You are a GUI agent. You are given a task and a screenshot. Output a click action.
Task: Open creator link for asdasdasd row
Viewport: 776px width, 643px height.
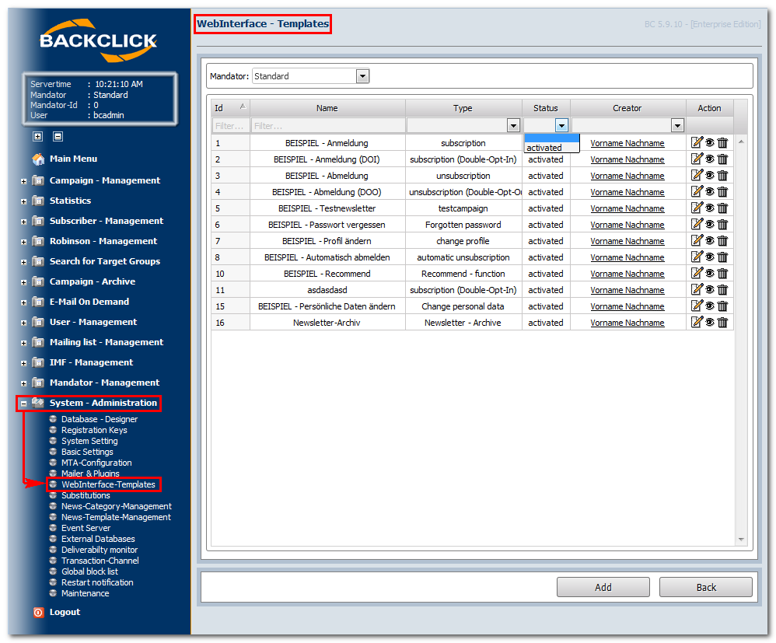point(627,290)
